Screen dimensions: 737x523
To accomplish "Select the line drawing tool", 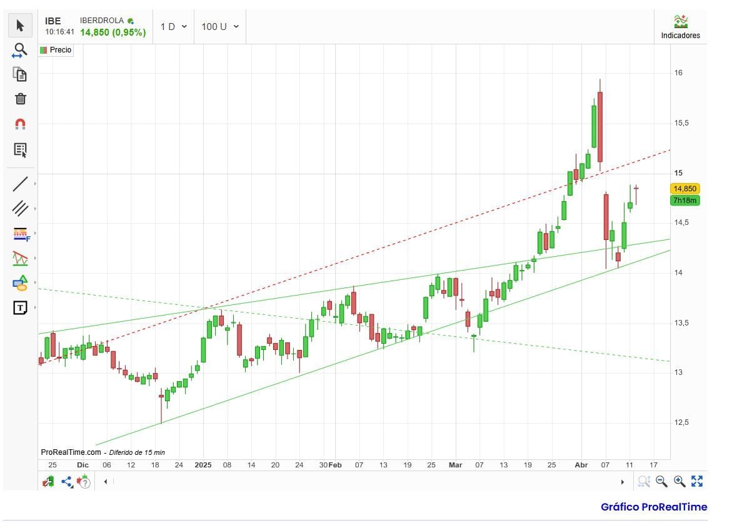I will pos(20,184).
